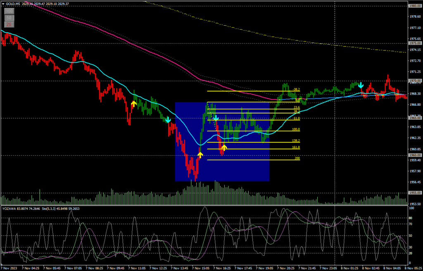
Task: Click the 1980.00 price level label
Action: [x=414, y=6]
